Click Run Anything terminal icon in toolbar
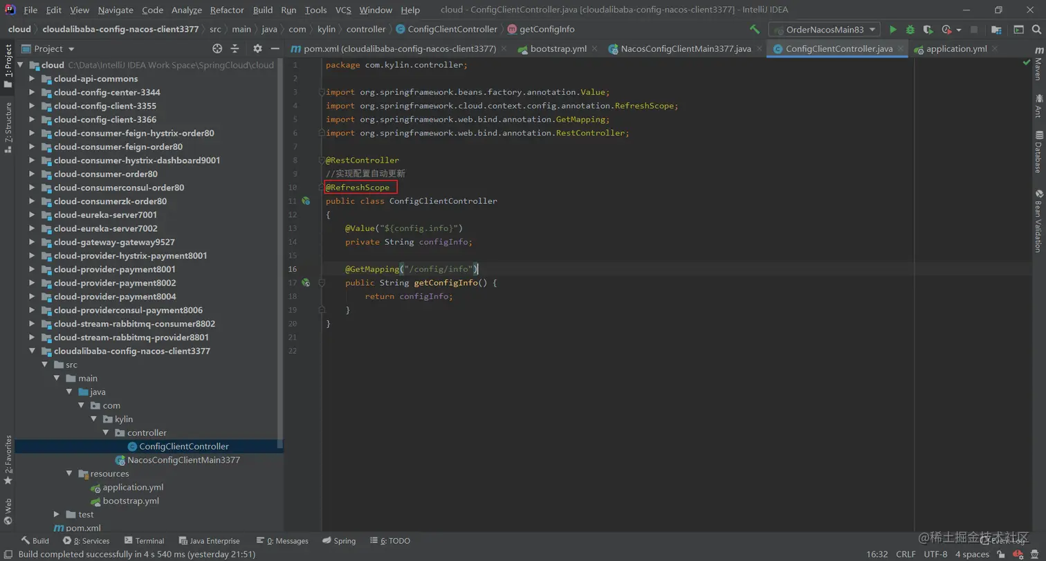The height and width of the screenshot is (561, 1046). point(1018,30)
